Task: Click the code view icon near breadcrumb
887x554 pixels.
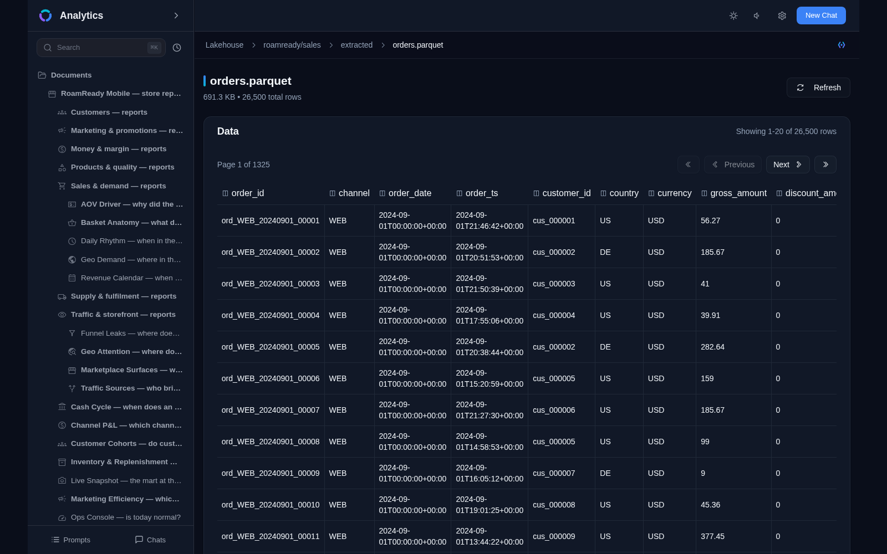Action: pyautogui.click(x=842, y=45)
